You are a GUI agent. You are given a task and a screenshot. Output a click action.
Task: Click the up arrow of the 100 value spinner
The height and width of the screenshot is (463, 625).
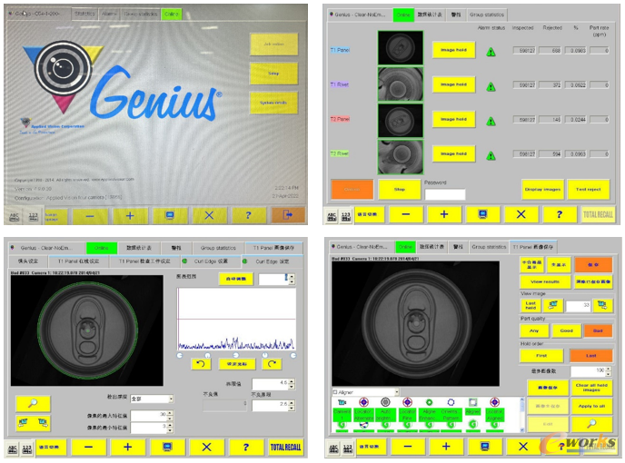(x=608, y=369)
